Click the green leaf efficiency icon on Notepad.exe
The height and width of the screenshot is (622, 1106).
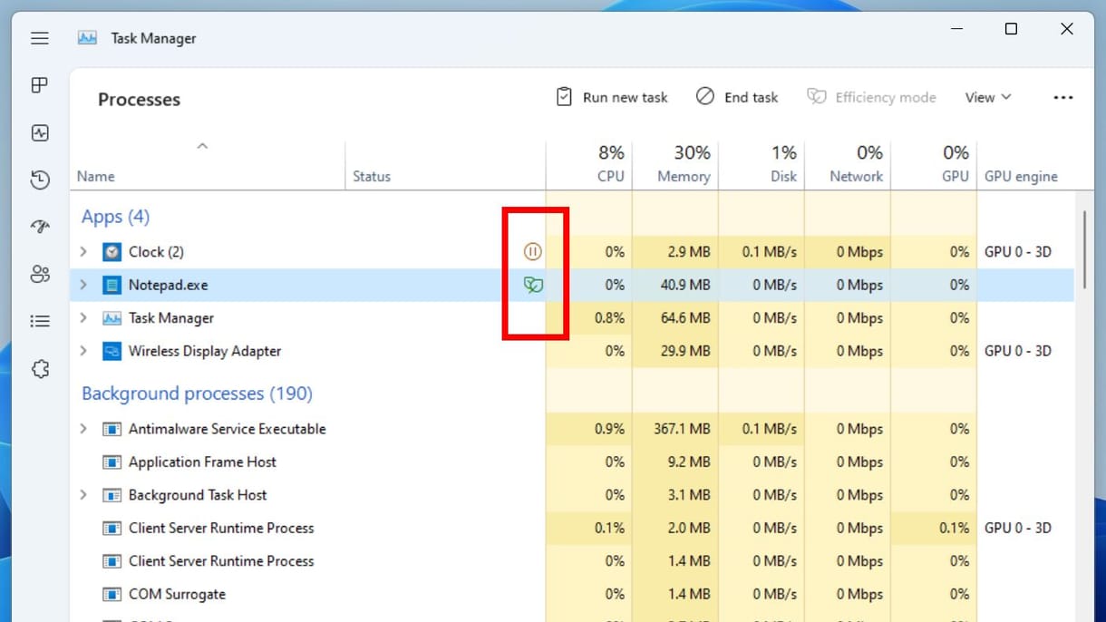tap(533, 285)
